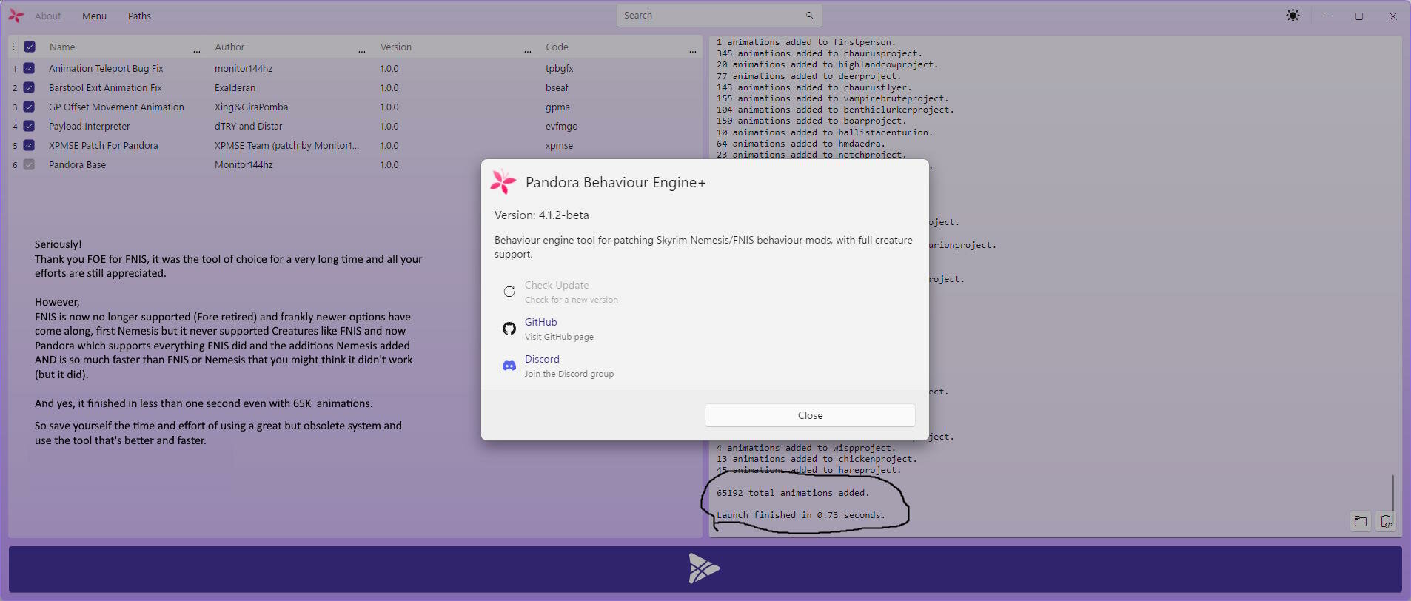Click the code cell bseaf
1411x601 pixels.
pos(557,87)
